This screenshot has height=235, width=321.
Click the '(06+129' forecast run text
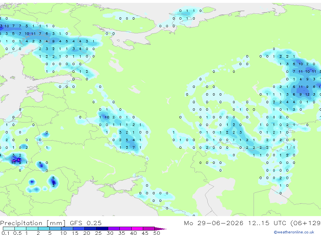click(305, 223)
